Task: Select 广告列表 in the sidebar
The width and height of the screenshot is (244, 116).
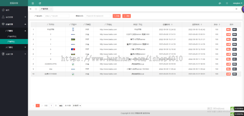Action: coord(14,42)
